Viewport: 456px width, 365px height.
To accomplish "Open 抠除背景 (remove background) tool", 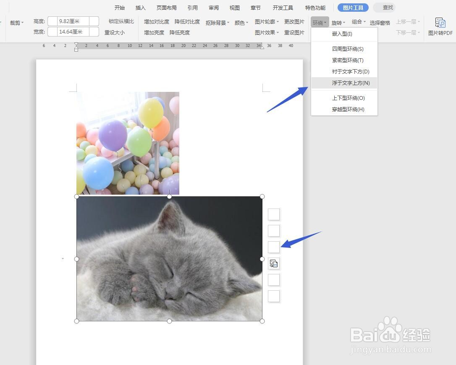I will [x=215, y=23].
